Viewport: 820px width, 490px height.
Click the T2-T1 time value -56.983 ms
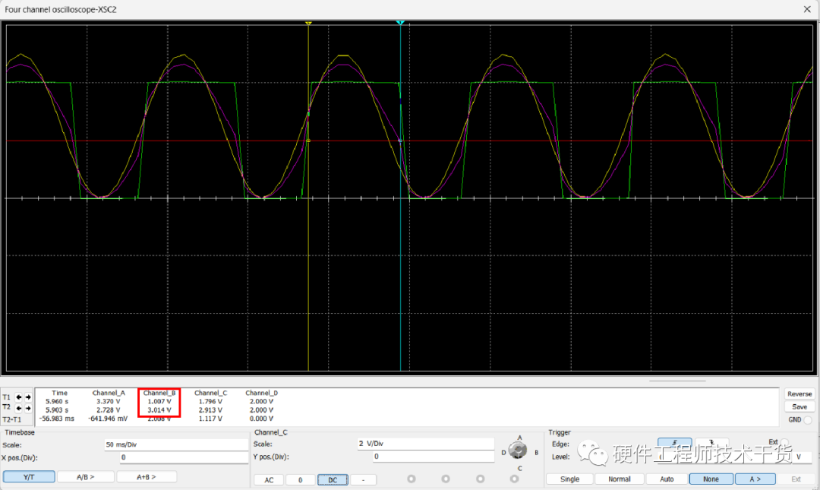coord(56,419)
